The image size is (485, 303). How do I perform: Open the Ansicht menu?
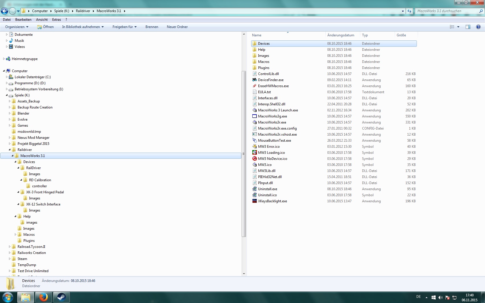point(42,20)
